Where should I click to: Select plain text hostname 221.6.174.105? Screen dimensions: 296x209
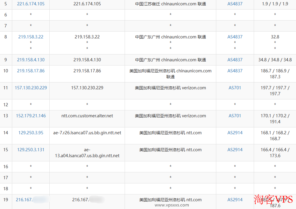pyautogui.click(x=87, y=4)
